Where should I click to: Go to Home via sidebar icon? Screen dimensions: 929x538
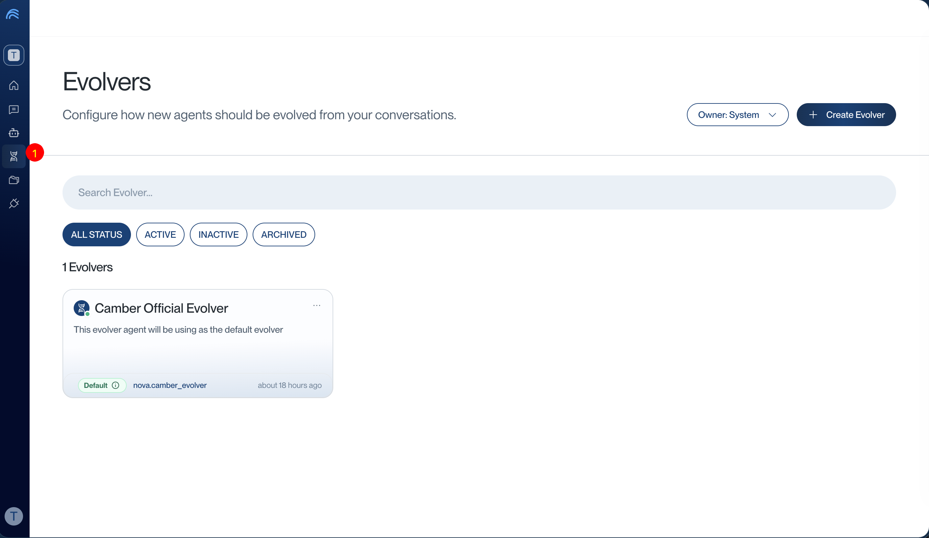[13, 85]
